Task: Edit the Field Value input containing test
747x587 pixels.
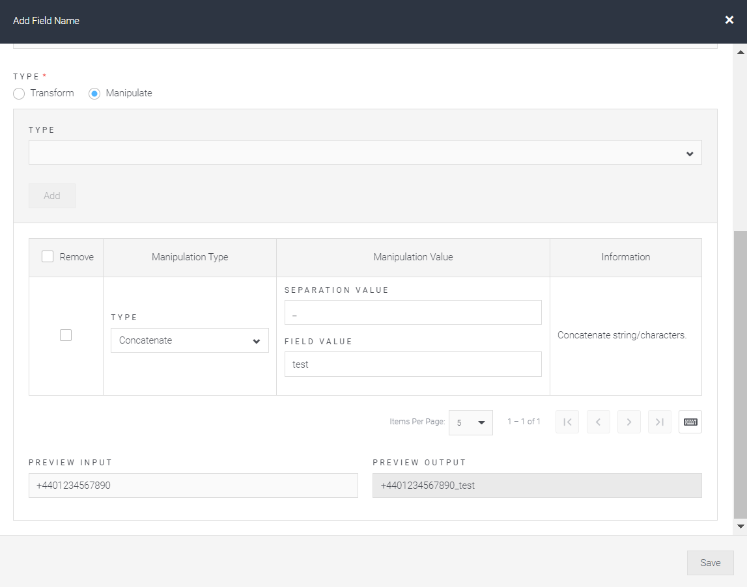Action: point(413,364)
